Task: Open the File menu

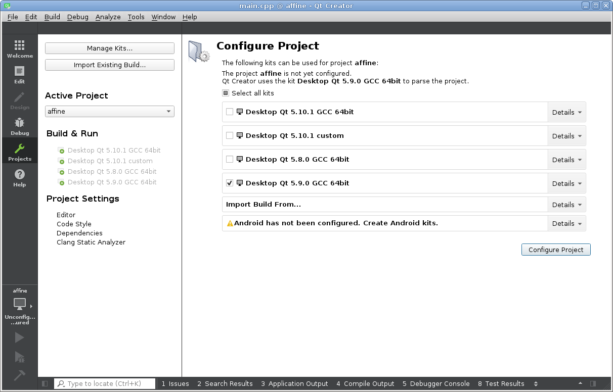Action: click(13, 17)
